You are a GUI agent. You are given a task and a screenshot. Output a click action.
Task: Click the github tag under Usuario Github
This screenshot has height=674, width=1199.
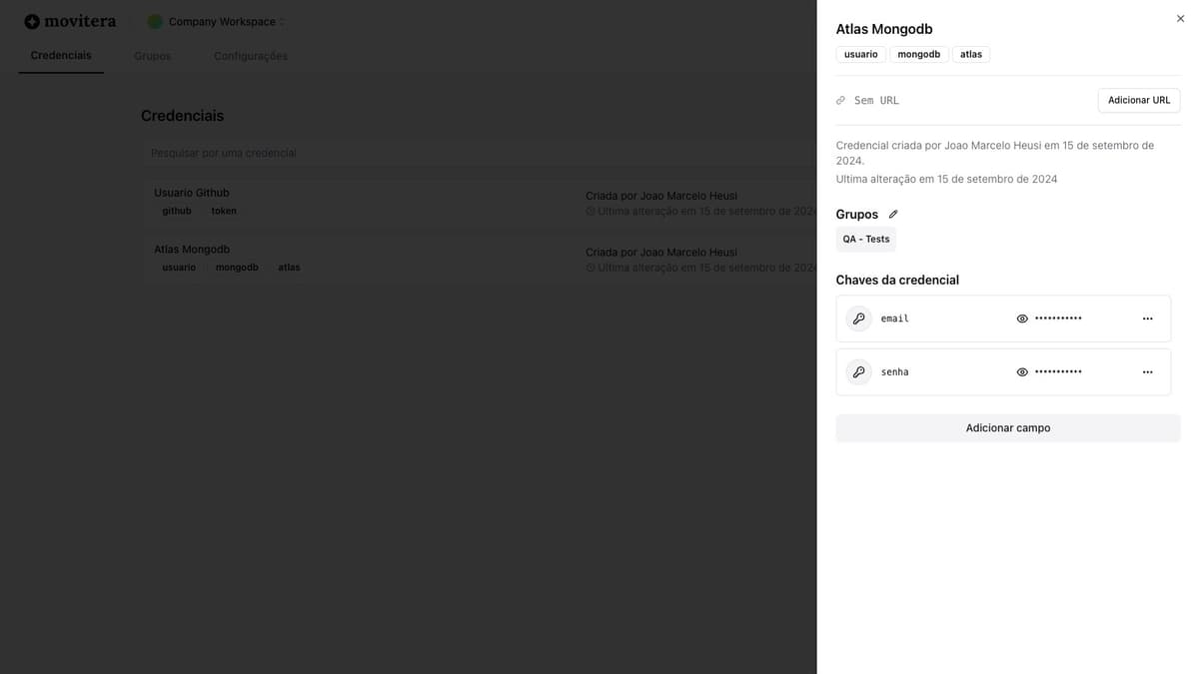coord(177,211)
